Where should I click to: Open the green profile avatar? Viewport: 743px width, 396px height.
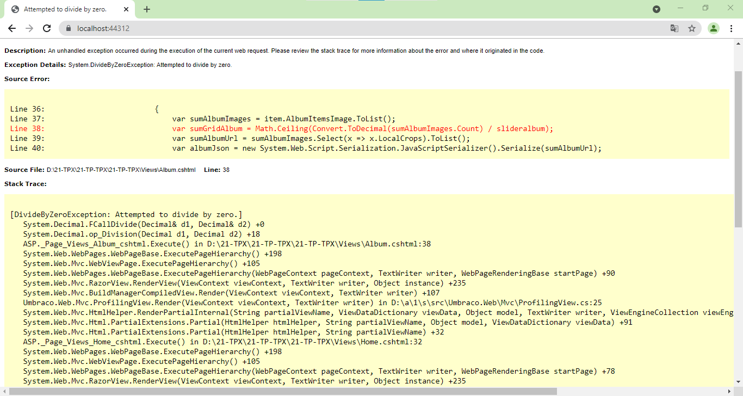pyautogui.click(x=714, y=28)
